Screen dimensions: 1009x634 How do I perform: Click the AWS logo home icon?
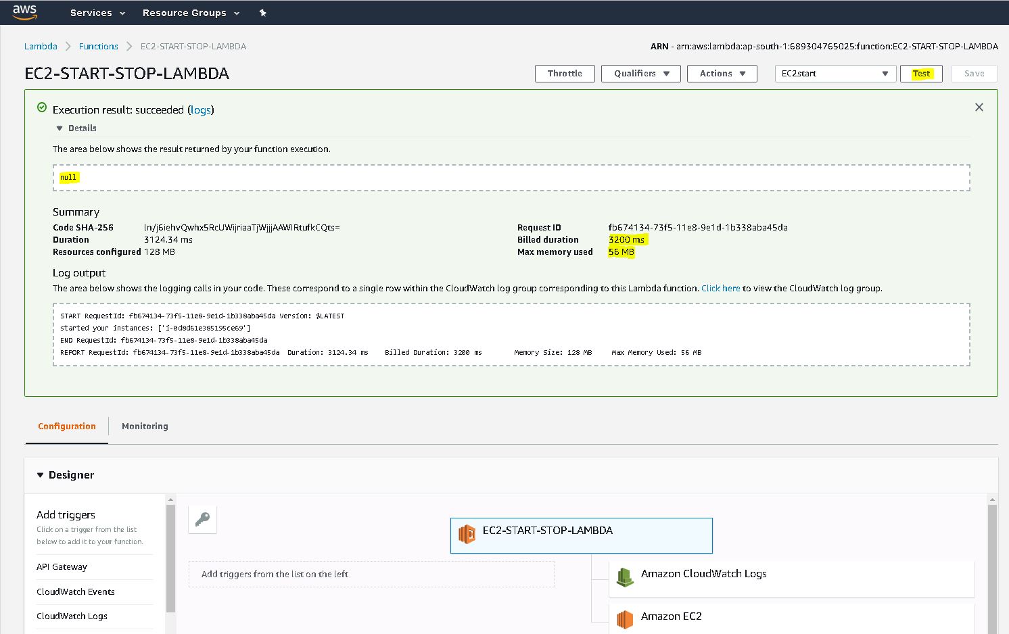click(x=24, y=11)
